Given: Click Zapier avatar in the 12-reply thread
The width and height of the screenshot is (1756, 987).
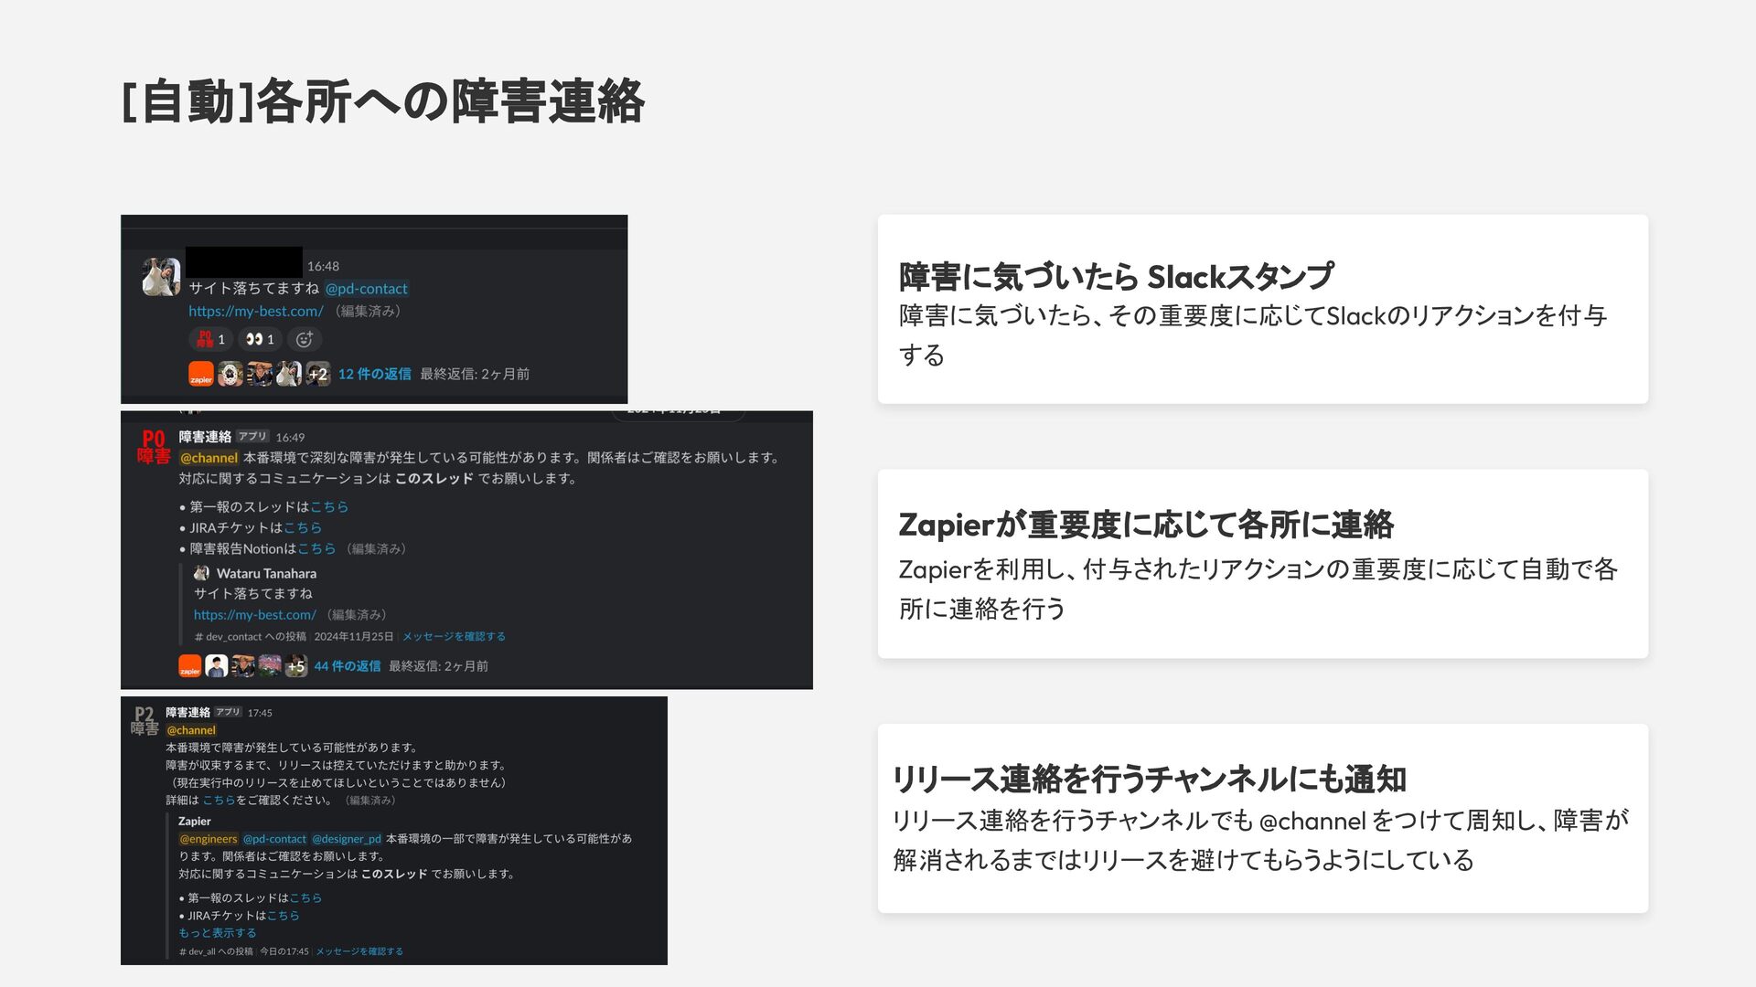Looking at the screenshot, I should click(x=201, y=374).
